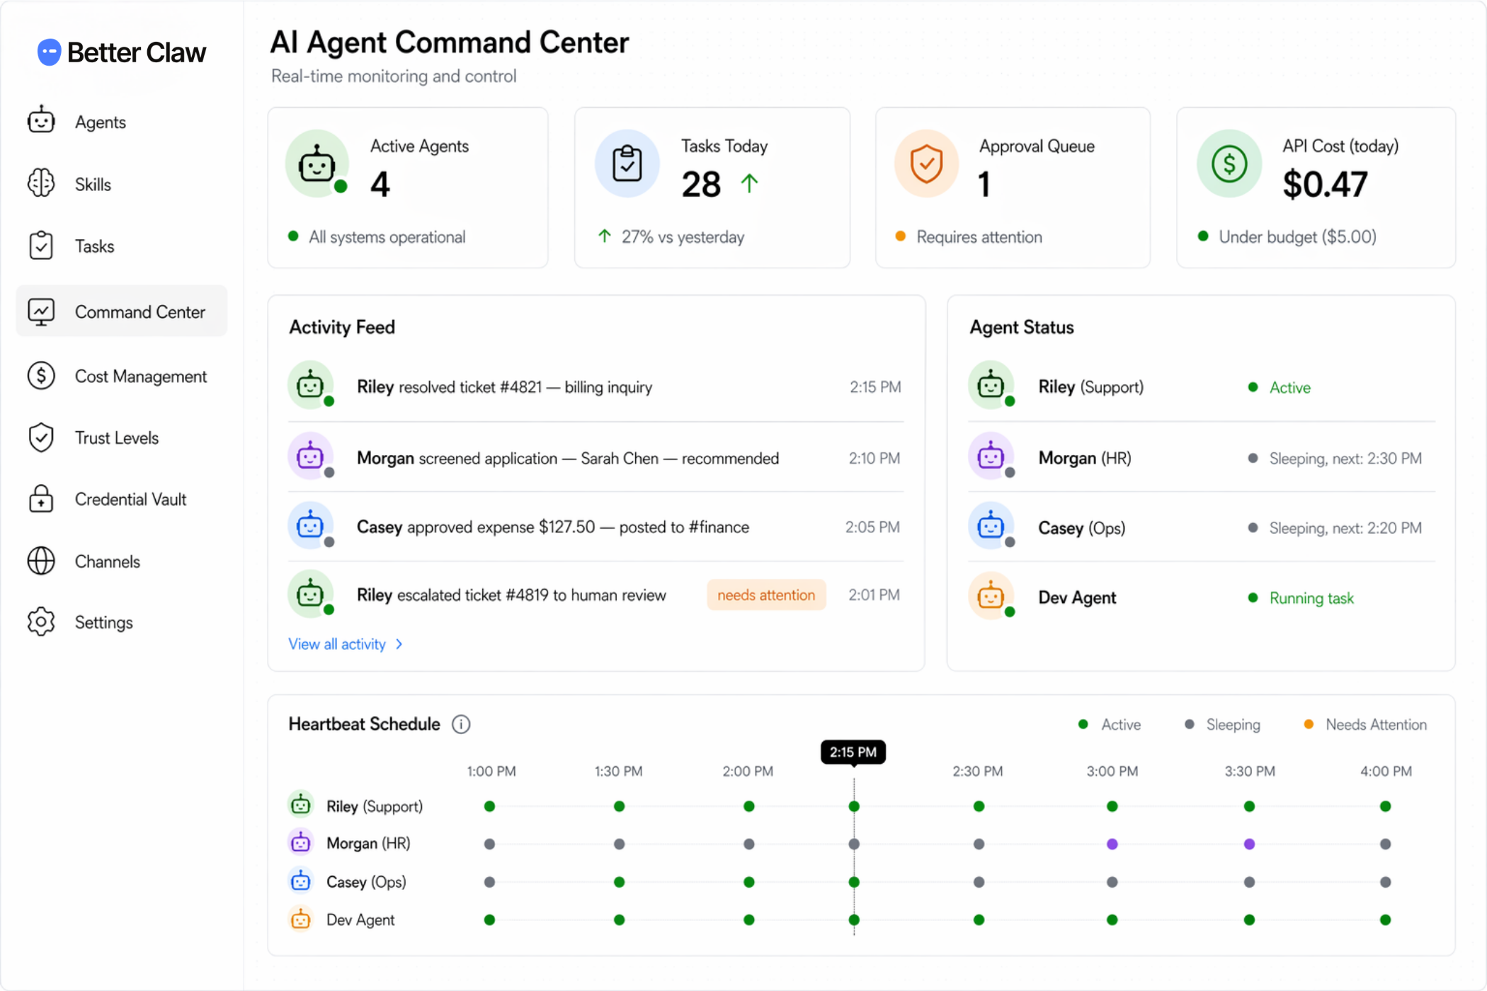Click the needs attention badge on ticket #4819
The image size is (1487, 991).
click(766, 595)
